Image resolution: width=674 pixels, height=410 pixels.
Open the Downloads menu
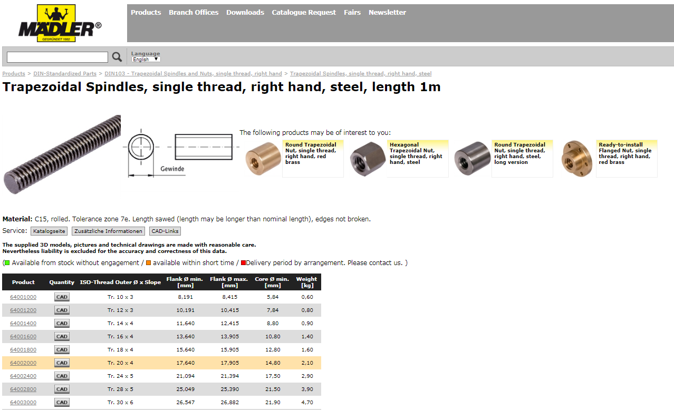245,12
